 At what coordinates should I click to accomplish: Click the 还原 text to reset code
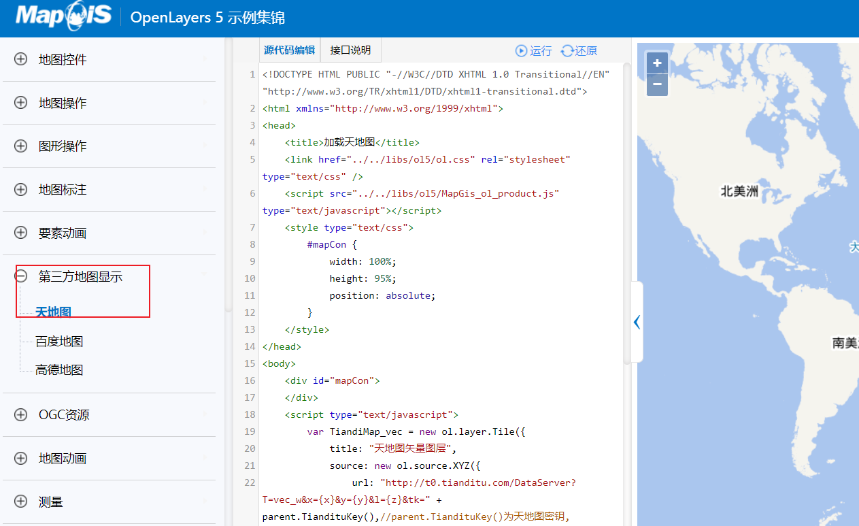tap(586, 50)
